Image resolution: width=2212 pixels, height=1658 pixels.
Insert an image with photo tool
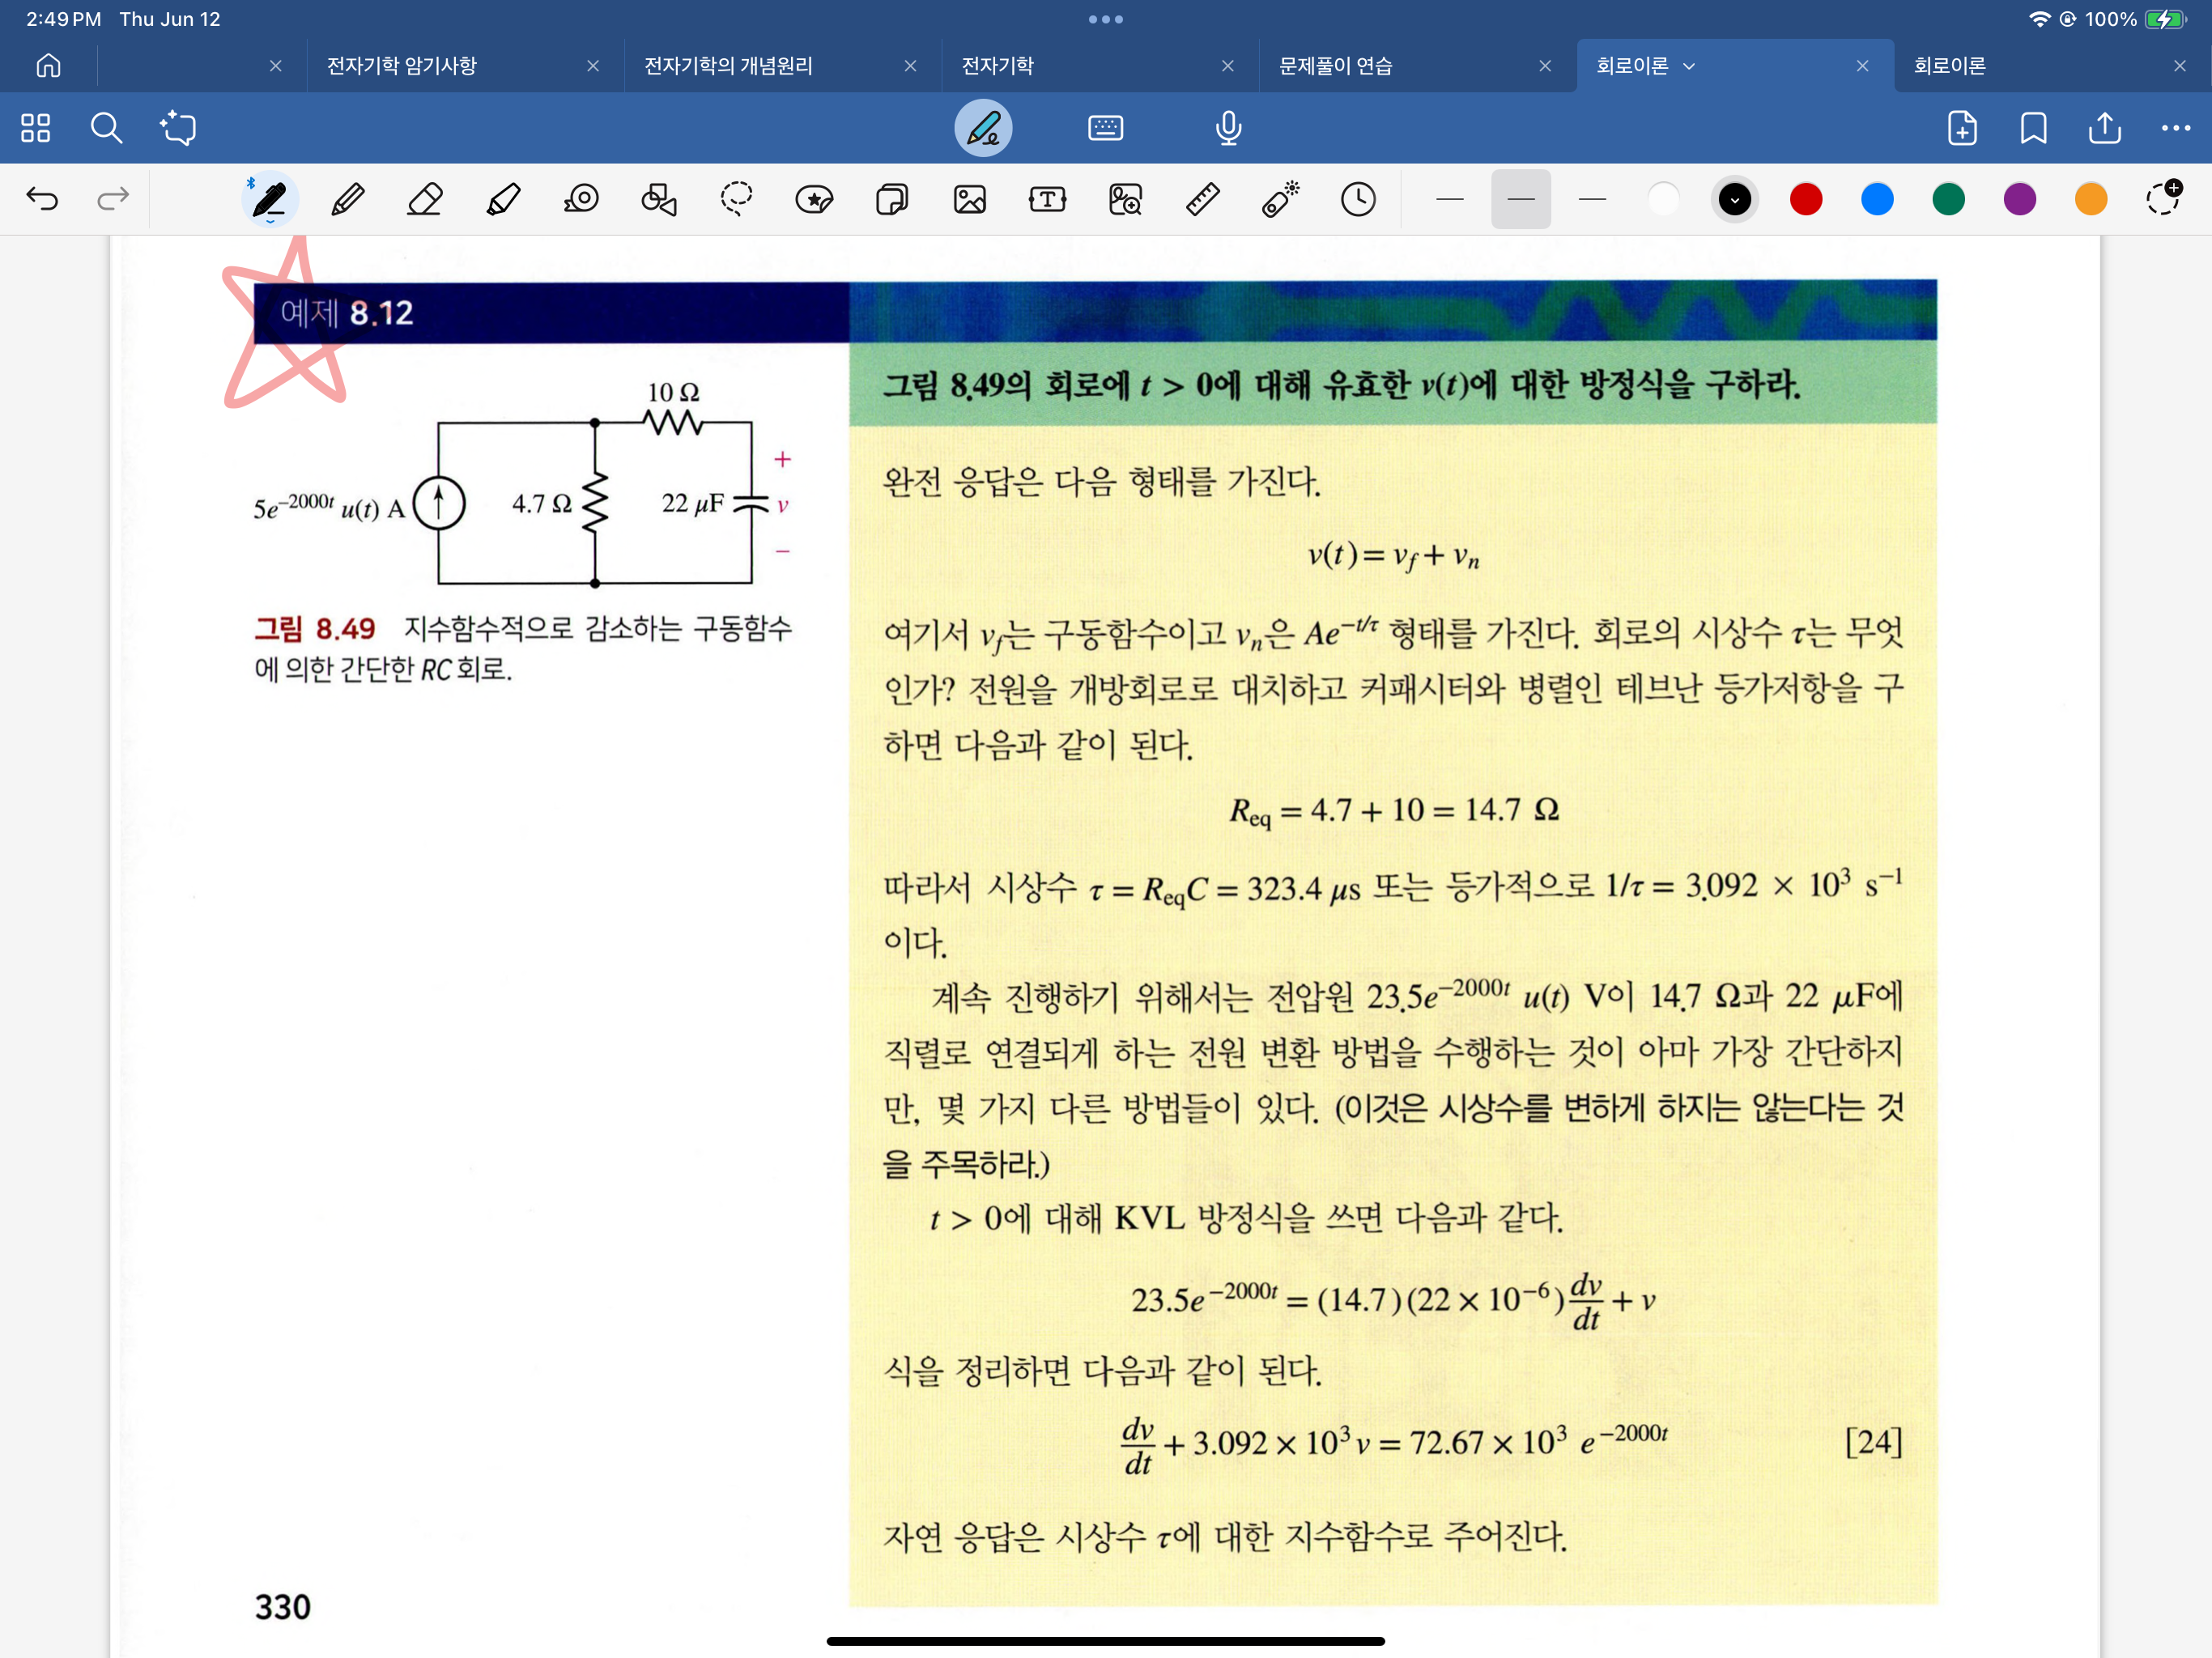(x=969, y=199)
